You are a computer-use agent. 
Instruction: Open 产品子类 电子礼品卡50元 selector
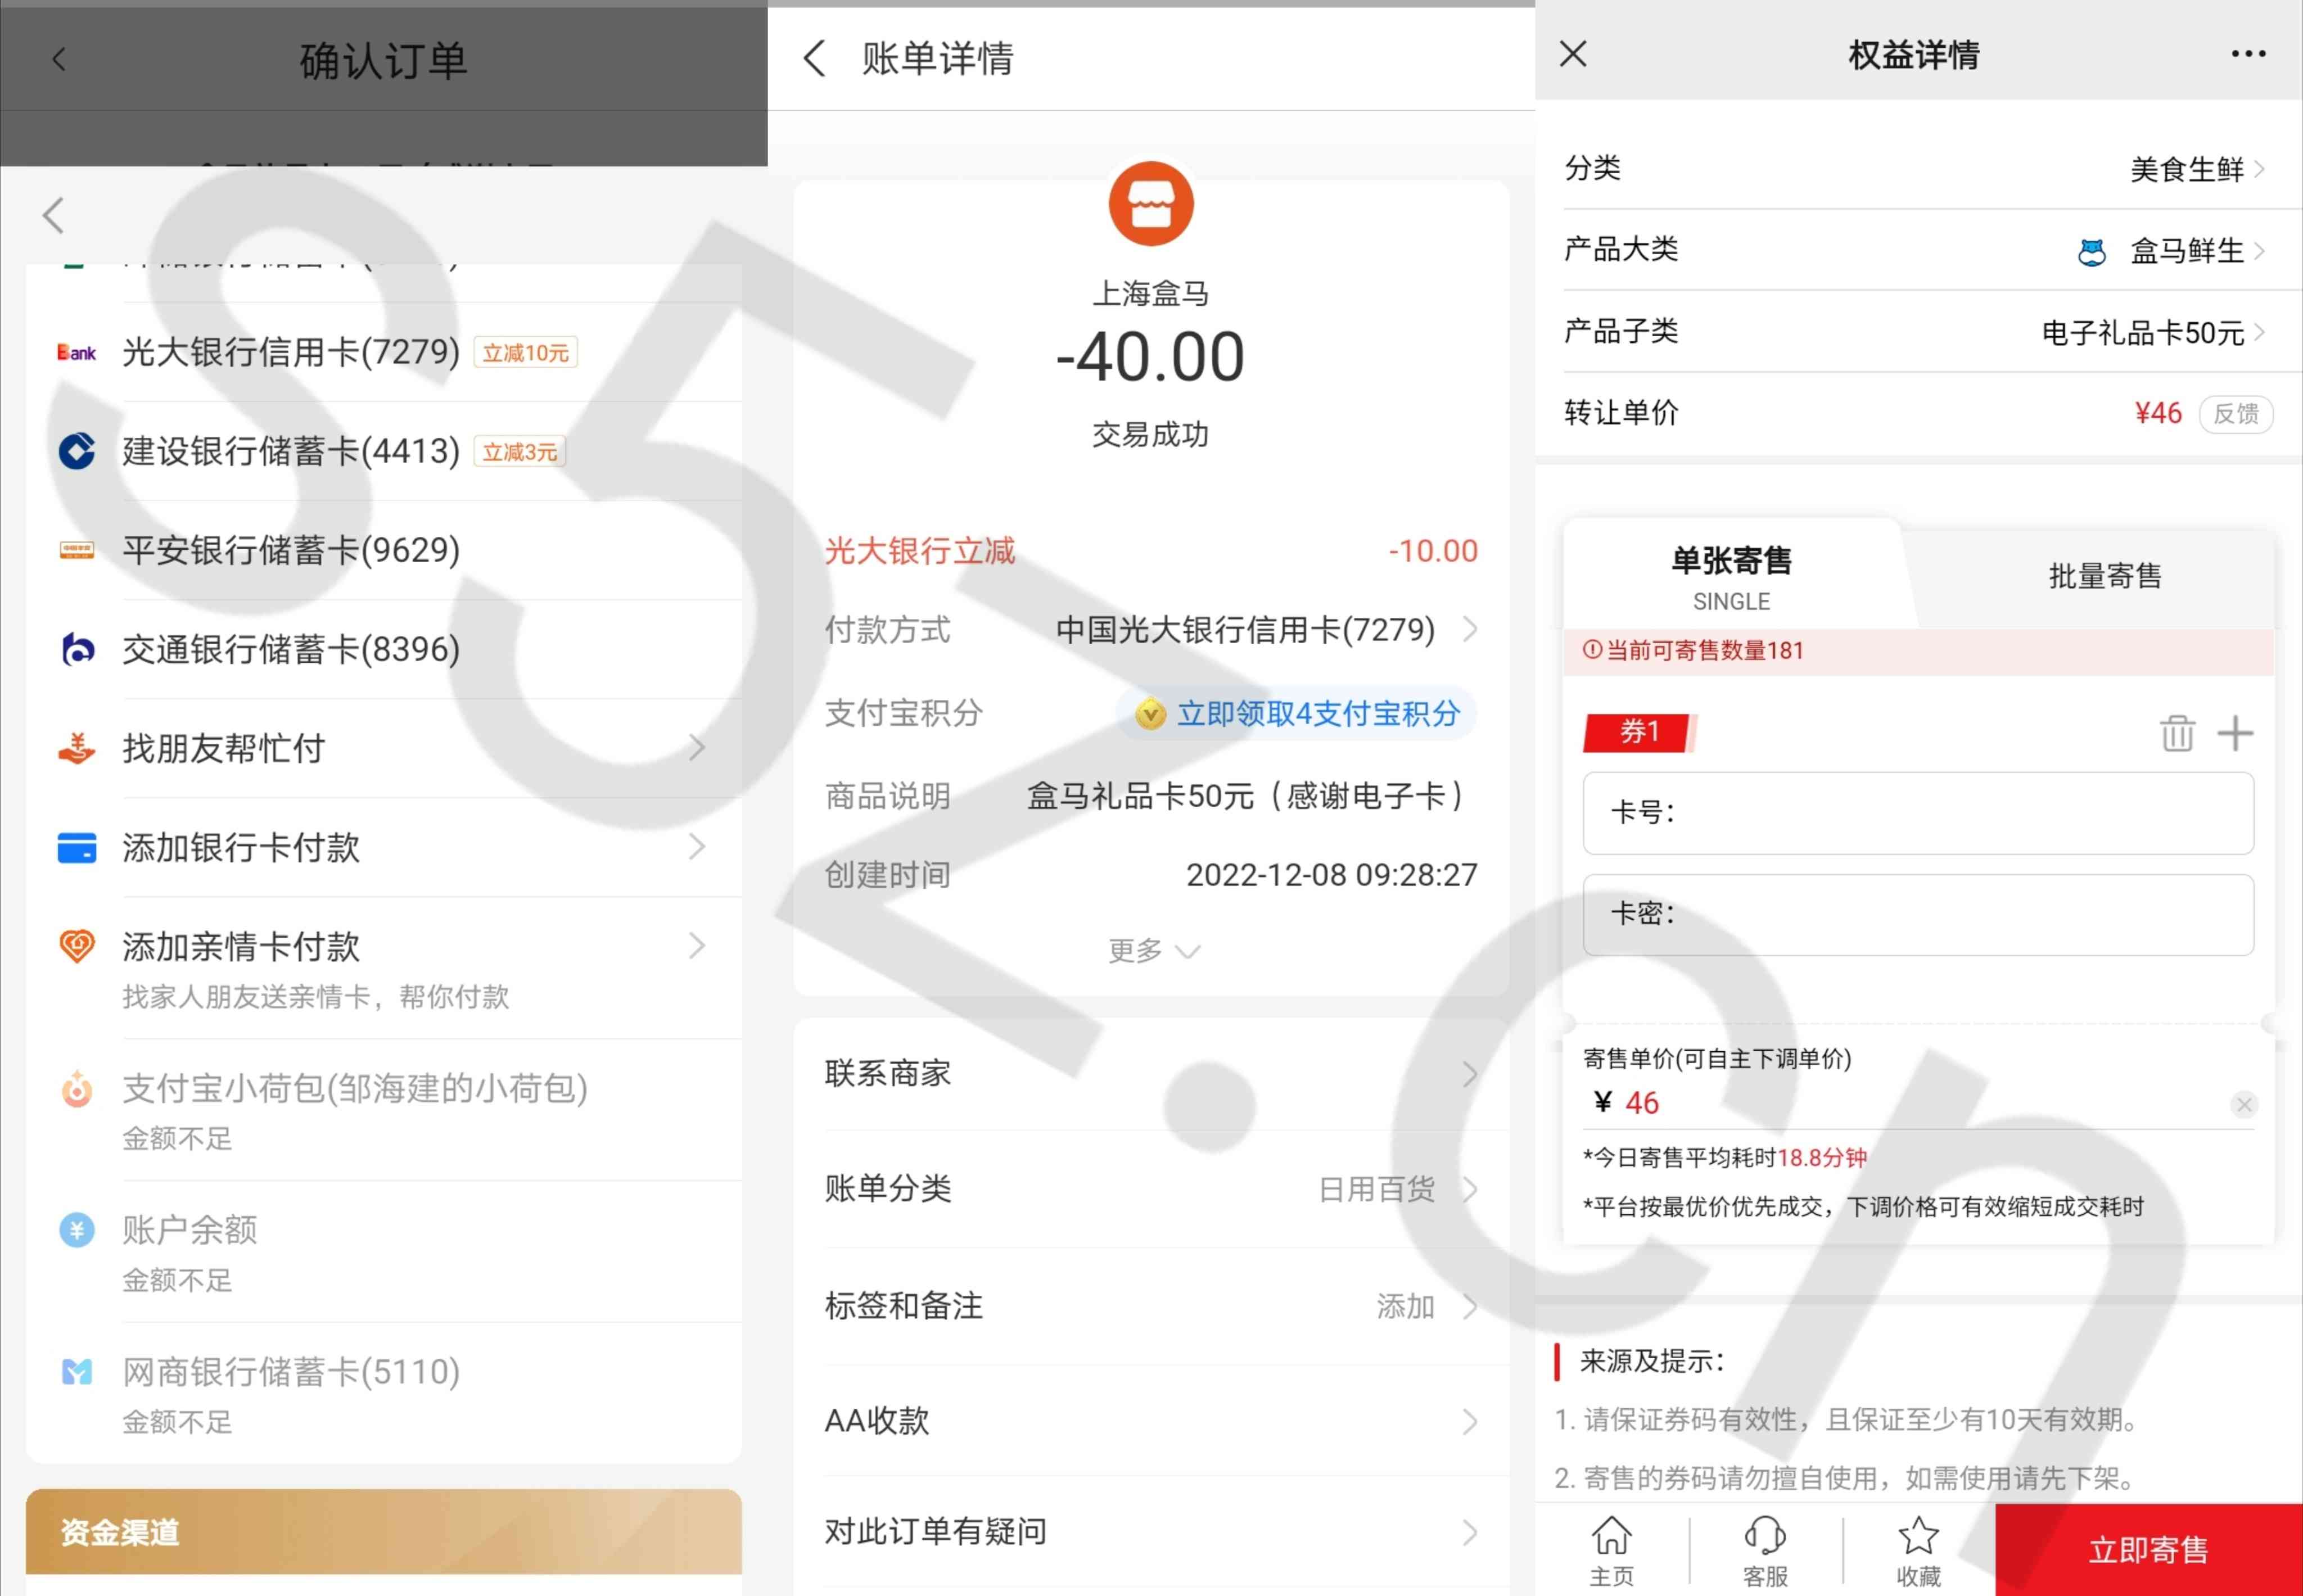pyautogui.click(x=1918, y=332)
